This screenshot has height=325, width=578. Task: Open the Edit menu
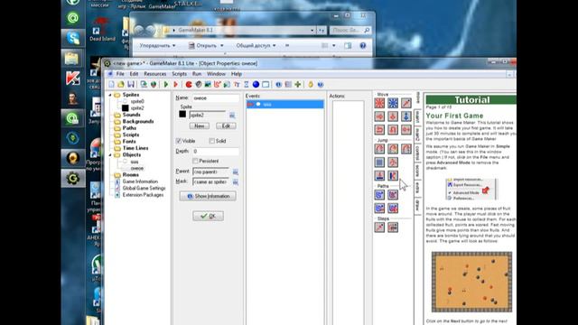tap(134, 74)
